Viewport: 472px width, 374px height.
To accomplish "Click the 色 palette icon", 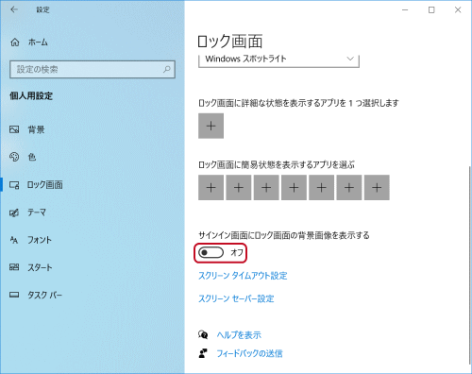I will (x=14, y=157).
